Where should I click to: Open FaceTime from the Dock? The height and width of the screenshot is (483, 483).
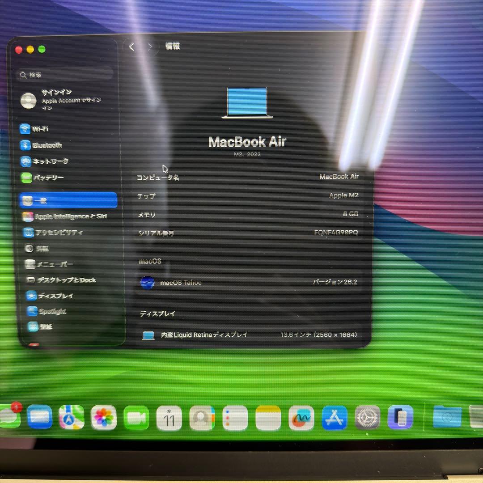coord(136,417)
